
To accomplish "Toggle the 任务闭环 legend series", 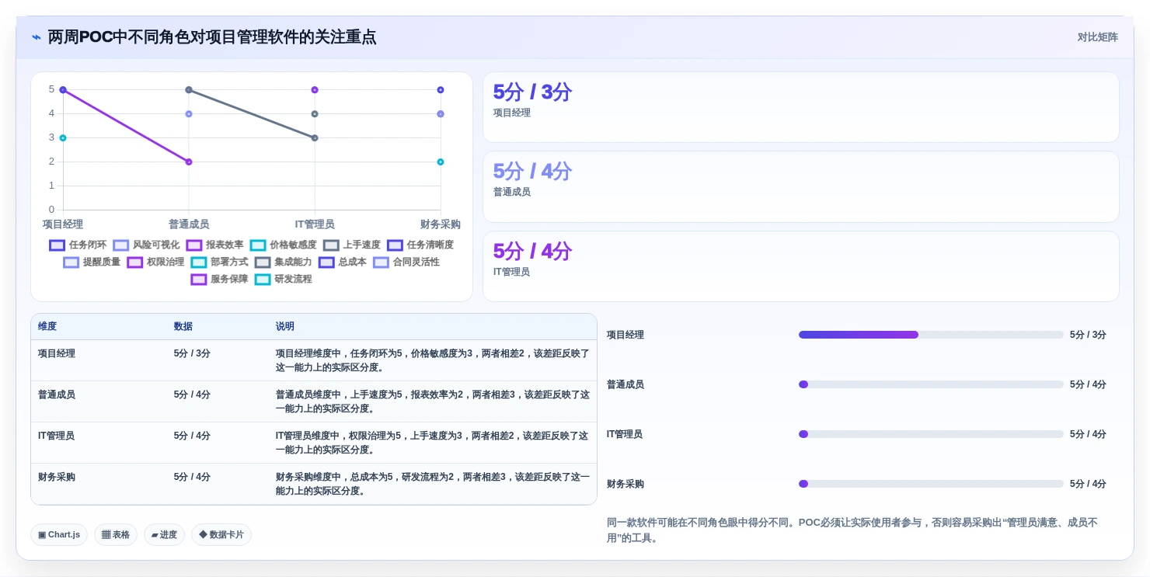I will [x=78, y=245].
